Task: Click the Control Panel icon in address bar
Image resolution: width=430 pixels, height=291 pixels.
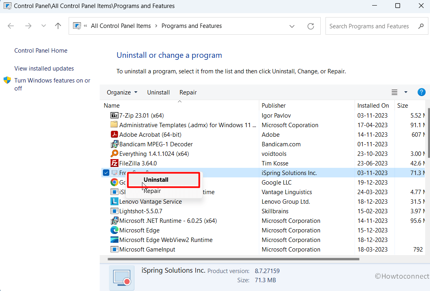Action: (x=77, y=26)
